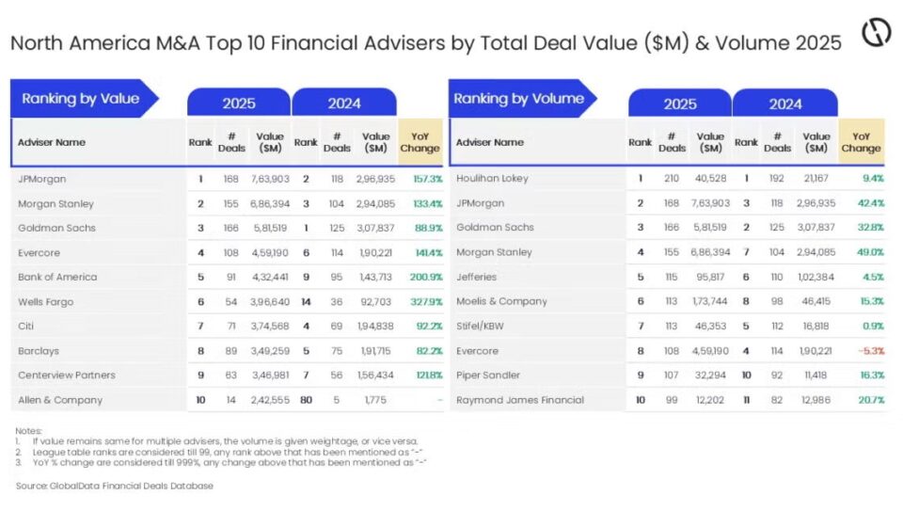The image size is (903, 527).
Task: Click Morgan Stanley's 133.4% YoY change
Action: [427, 204]
